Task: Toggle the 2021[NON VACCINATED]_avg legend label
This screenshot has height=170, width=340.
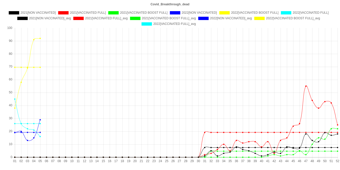Action: coord(50,18)
